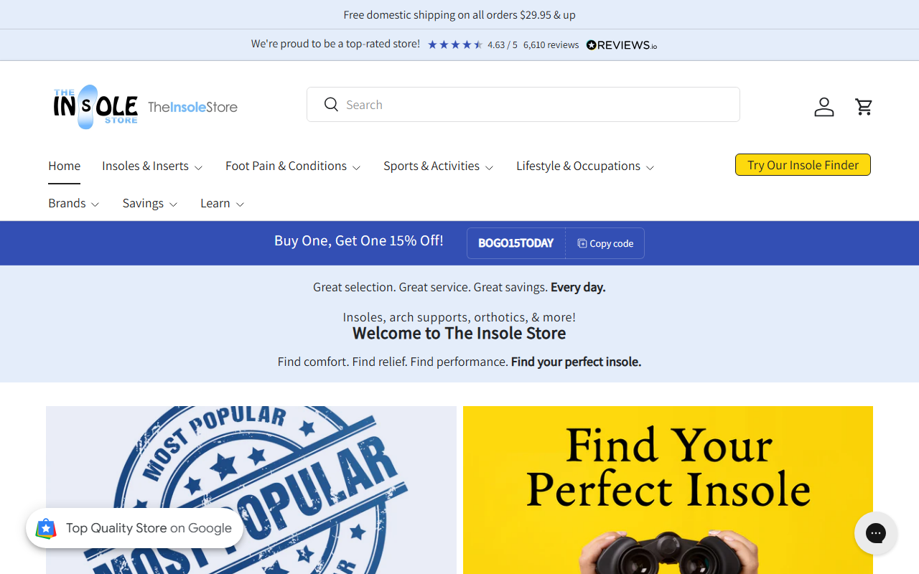Click the Google shopping bag badge icon
Screen dimensions: 919x574
coord(46,528)
